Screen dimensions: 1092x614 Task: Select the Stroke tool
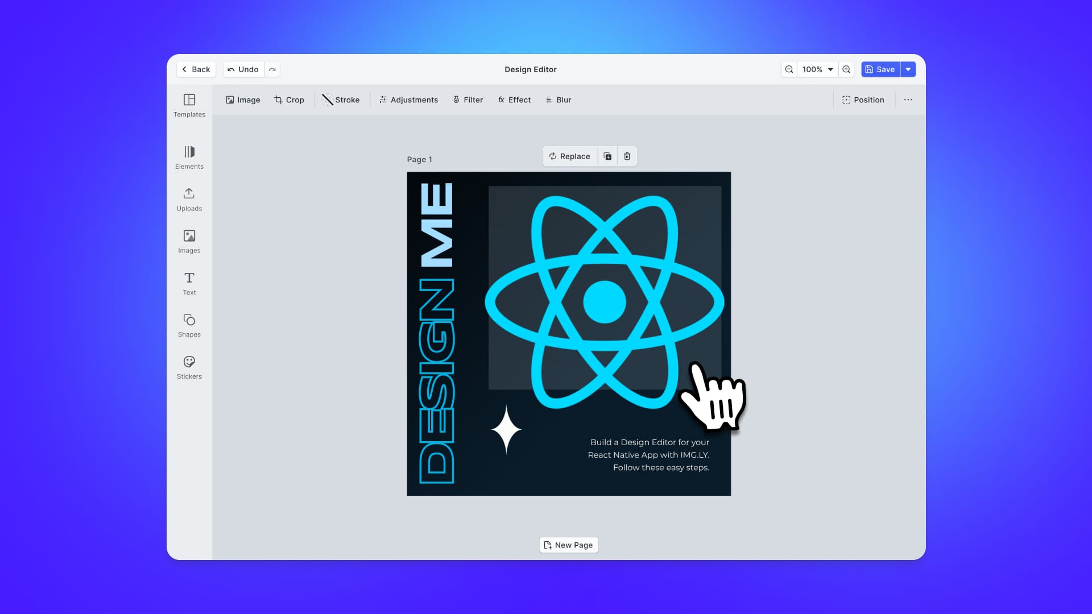341,99
